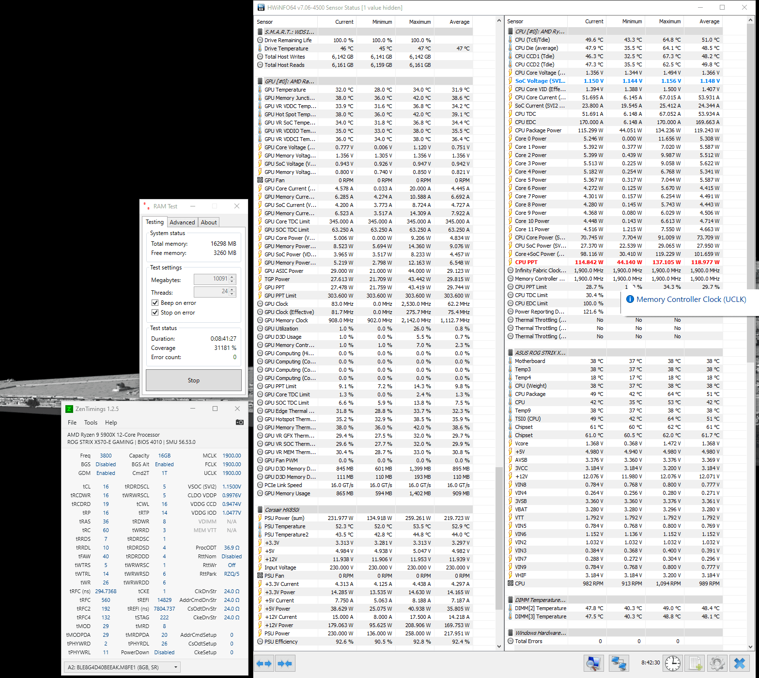Viewport: 759px width, 678px height.
Task: Decrease Threads with the down stepper
Action: coord(232,294)
